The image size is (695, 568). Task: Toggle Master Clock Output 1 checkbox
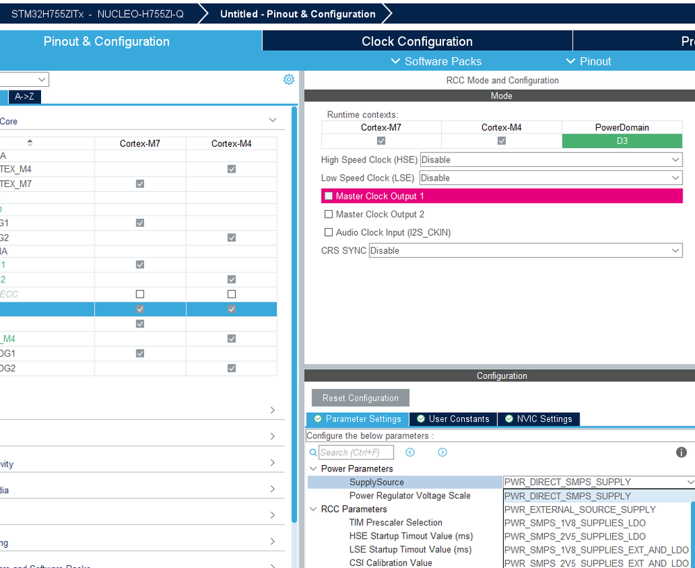point(328,196)
